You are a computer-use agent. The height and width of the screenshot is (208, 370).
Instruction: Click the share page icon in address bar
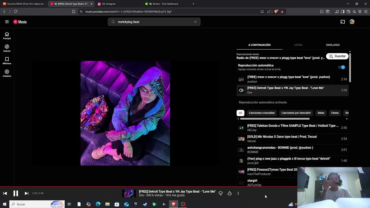[x=269, y=12]
